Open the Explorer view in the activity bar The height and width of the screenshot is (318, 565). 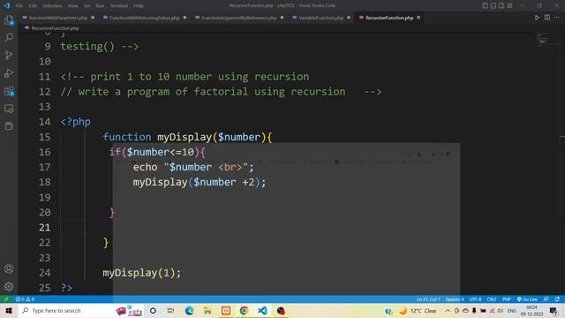[9, 20]
